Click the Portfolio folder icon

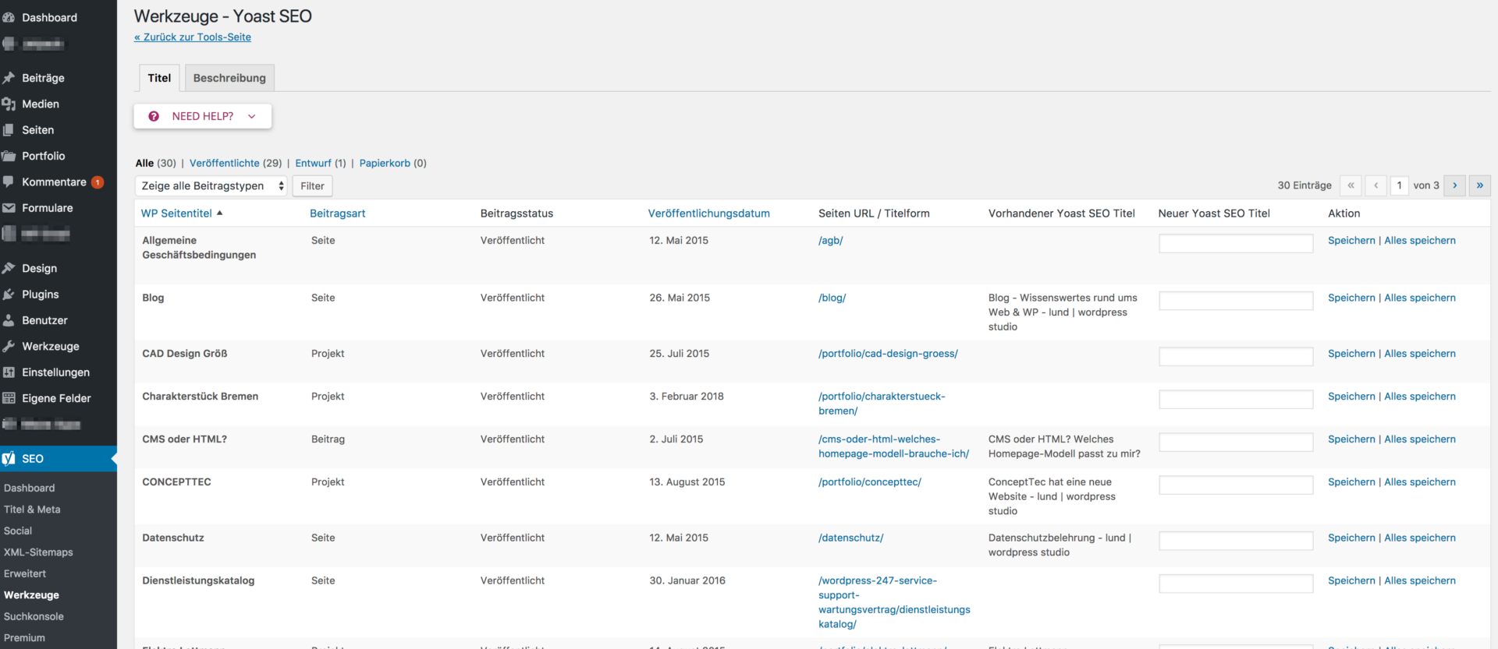(x=9, y=156)
